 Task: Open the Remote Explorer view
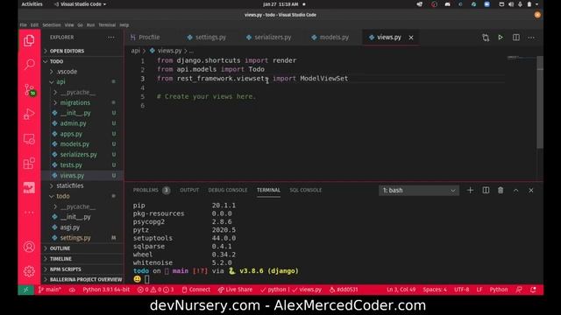pos(29,139)
